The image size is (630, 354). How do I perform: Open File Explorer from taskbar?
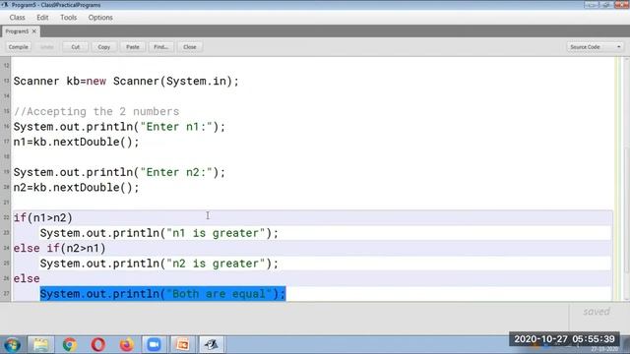(x=41, y=345)
